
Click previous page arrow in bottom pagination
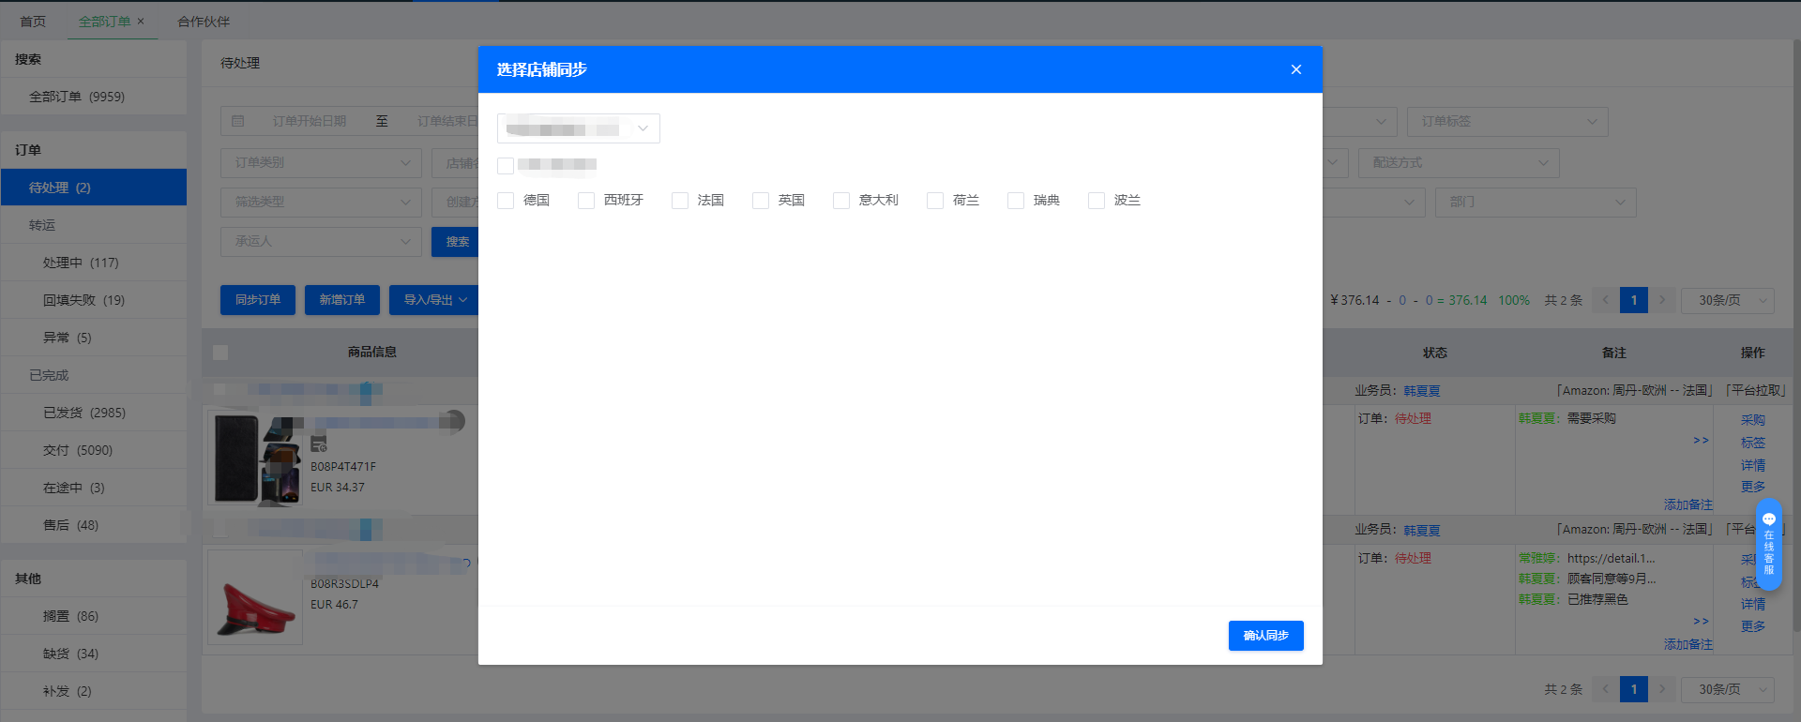pos(1605,689)
